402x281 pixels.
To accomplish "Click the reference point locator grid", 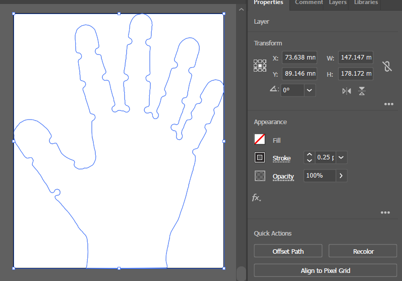I will pos(260,66).
